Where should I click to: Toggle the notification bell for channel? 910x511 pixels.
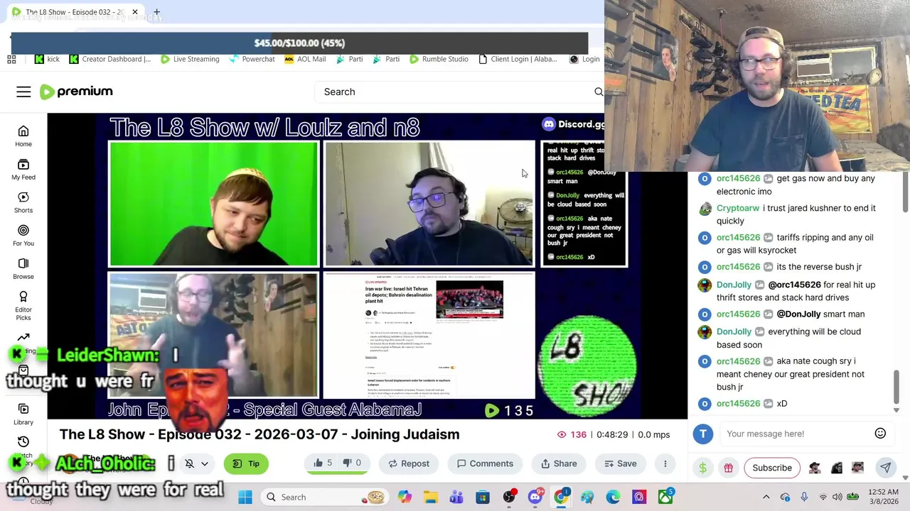pos(189,463)
